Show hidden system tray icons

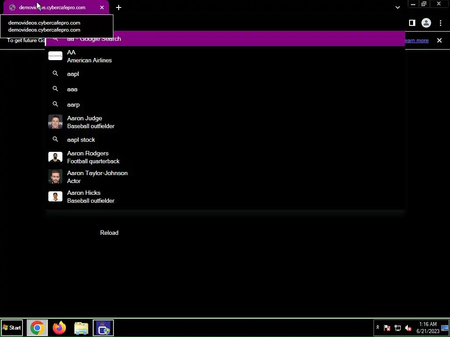(377, 327)
